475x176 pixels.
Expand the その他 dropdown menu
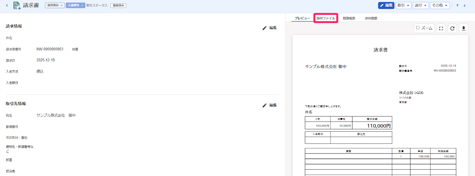click(440, 5)
